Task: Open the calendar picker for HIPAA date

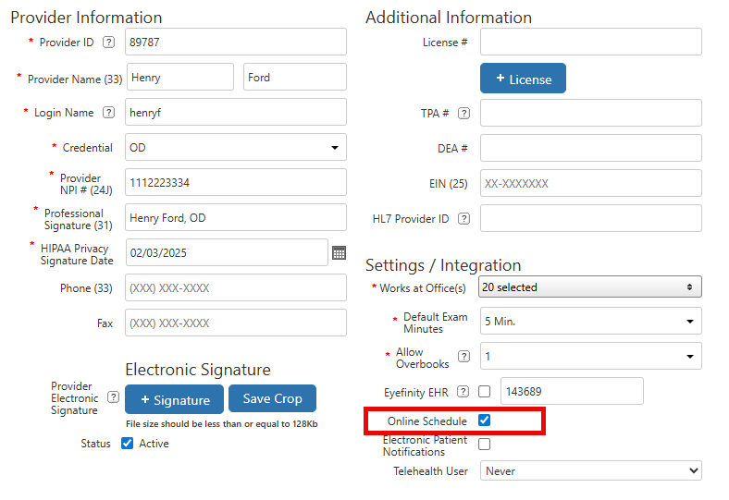Action: [339, 252]
